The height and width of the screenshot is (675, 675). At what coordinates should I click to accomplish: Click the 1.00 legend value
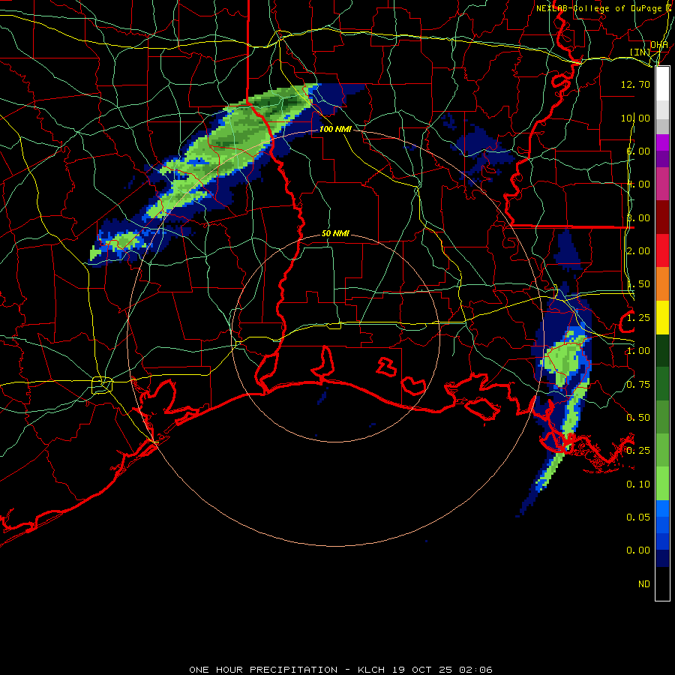pos(638,351)
